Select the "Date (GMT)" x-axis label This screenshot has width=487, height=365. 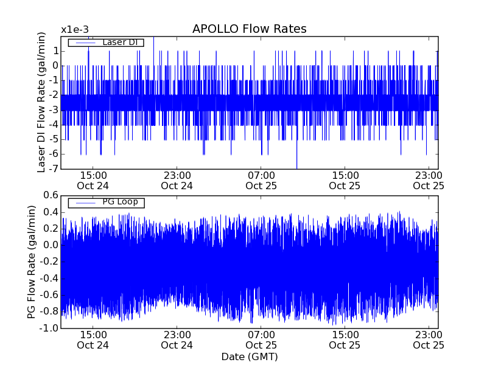click(x=249, y=356)
